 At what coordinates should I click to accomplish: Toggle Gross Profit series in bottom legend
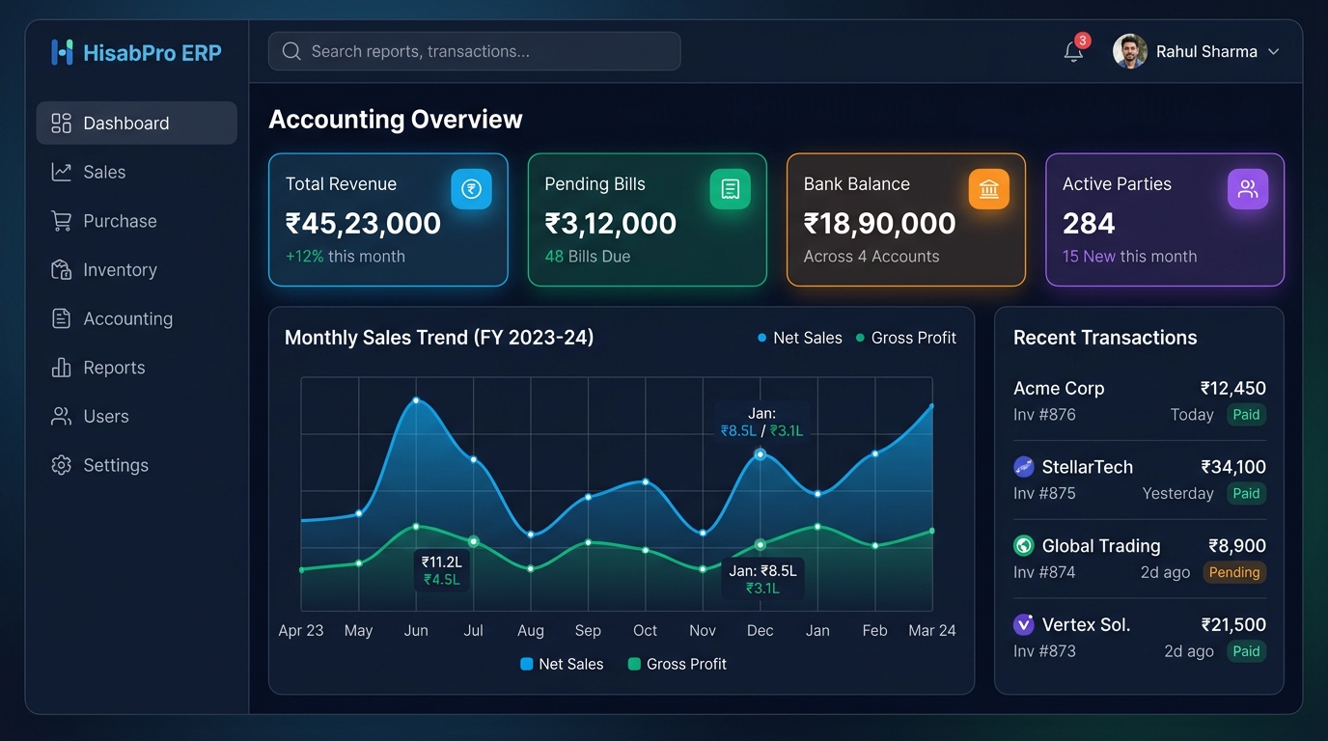point(678,664)
